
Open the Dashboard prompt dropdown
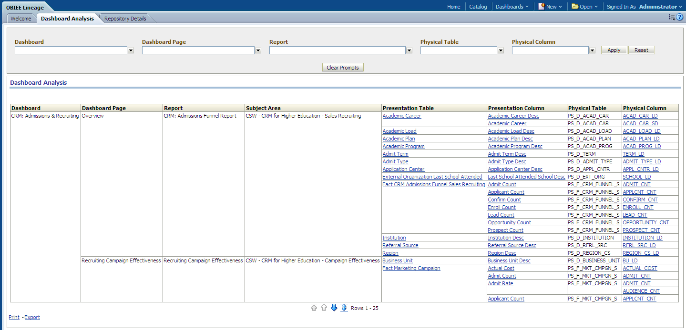(x=130, y=50)
